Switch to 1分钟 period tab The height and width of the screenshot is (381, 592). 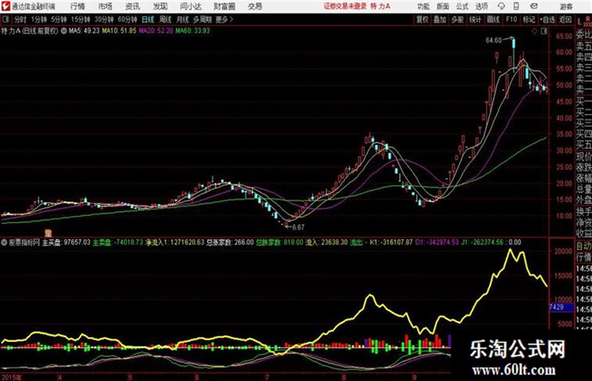point(39,19)
